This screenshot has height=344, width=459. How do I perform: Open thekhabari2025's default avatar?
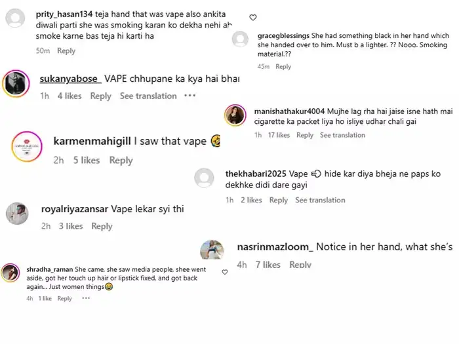pyautogui.click(x=205, y=178)
